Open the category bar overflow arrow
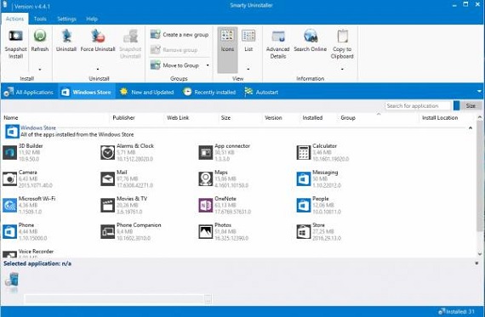 click(479, 92)
